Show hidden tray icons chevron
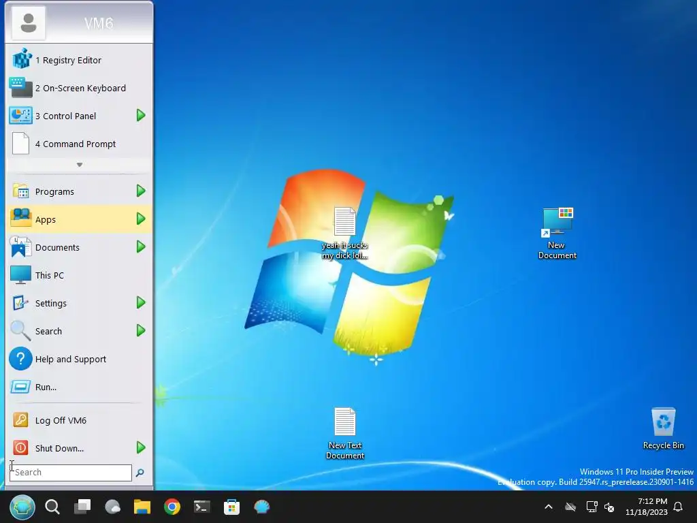The image size is (697, 523). coord(549,507)
